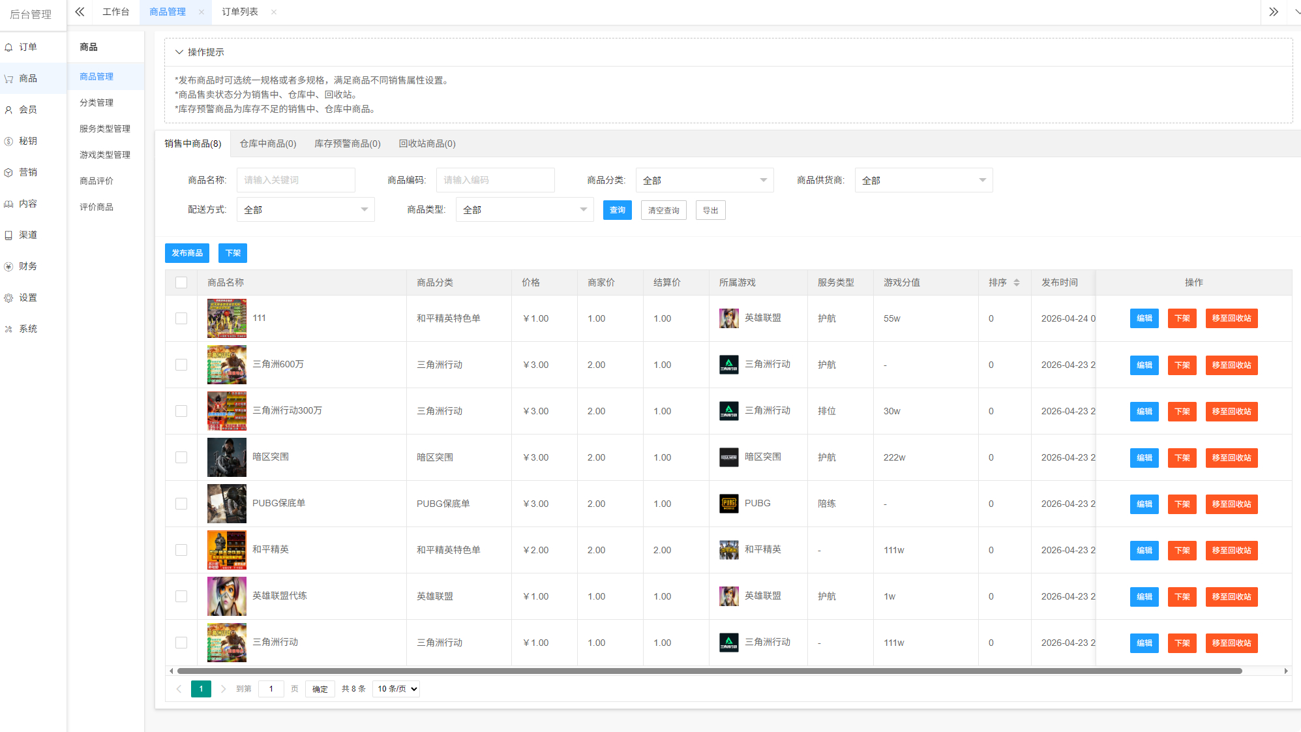The width and height of the screenshot is (1301, 732).
Task: Open the 10 条/页 page size selector
Action: [x=396, y=689]
